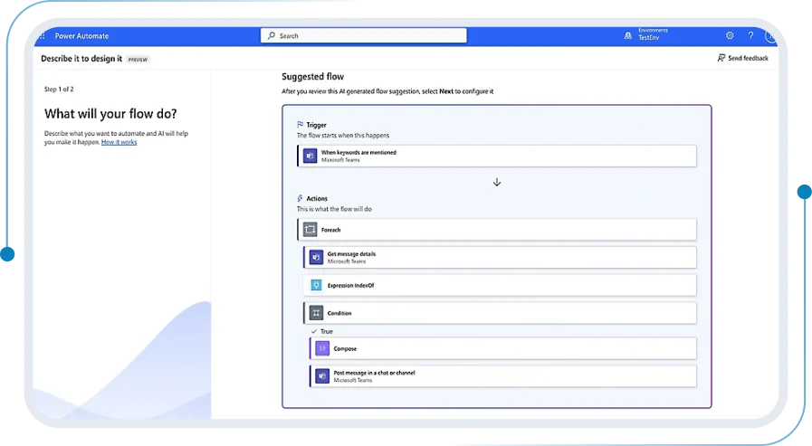Open the help question mark
The image size is (812, 446).
click(x=750, y=35)
